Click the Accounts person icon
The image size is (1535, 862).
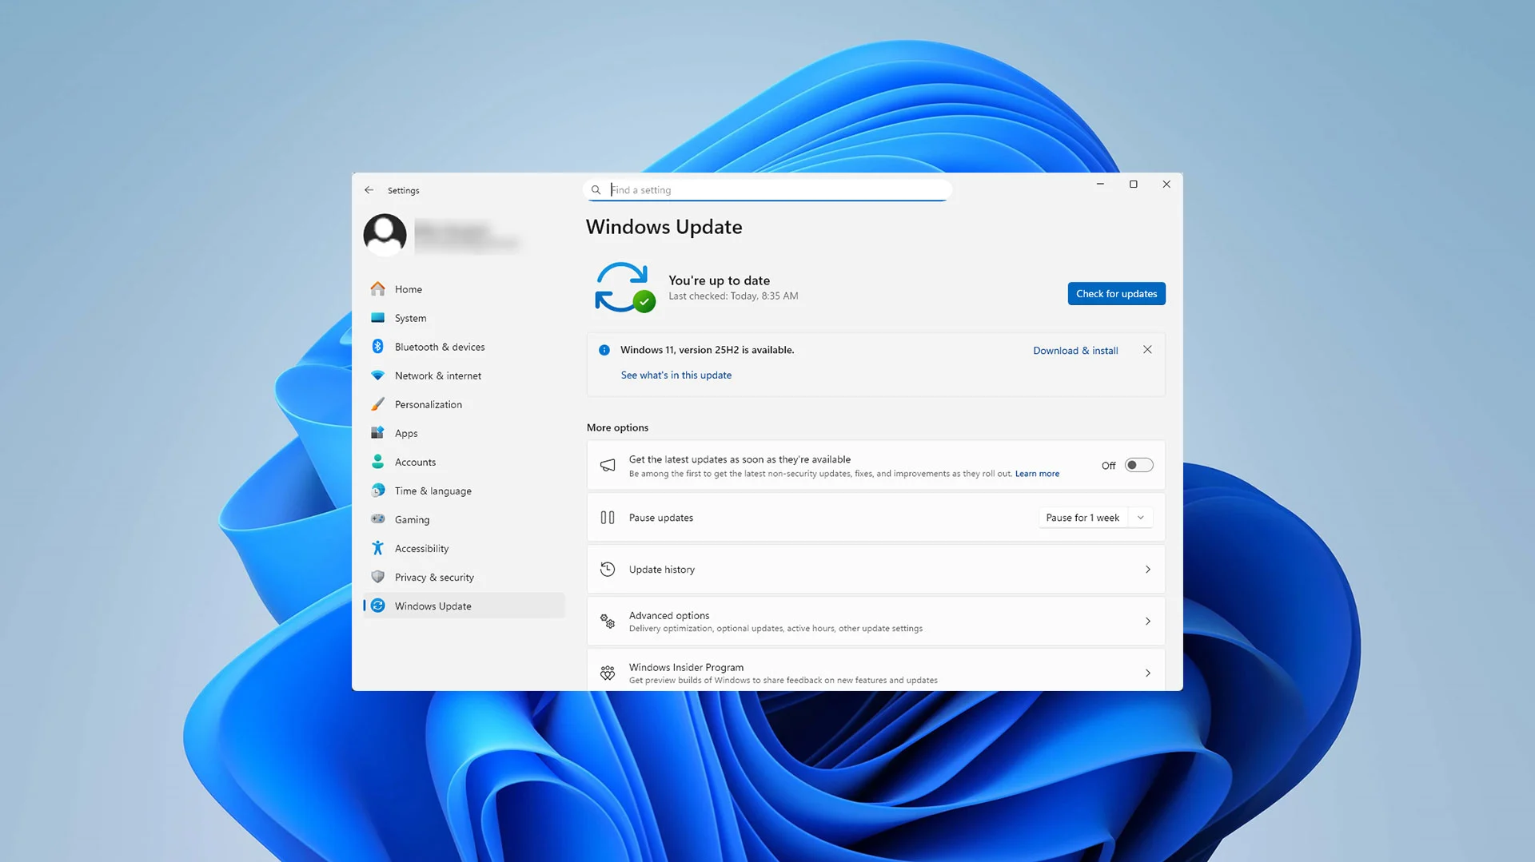coord(378,462)
